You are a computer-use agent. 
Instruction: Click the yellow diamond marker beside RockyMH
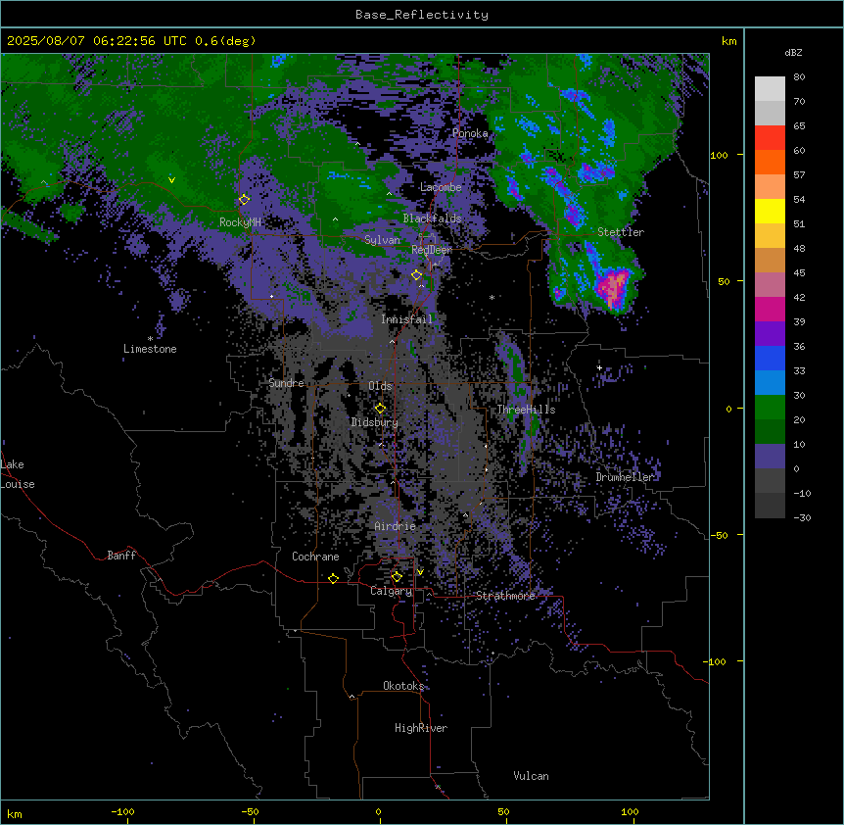pyautogui.click(x=244, y=199)
